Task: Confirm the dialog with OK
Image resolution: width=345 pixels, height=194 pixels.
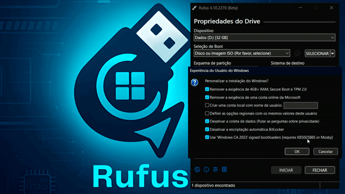Action: coord(297,151)
